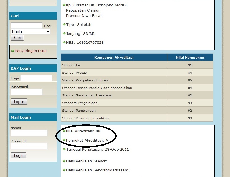The height and width of the screenshot is (177, 230).
Task: Focus the Cari search text field
Action: [26, 26]
